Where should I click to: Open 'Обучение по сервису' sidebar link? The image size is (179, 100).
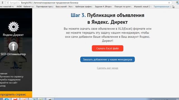click(12, 77)
